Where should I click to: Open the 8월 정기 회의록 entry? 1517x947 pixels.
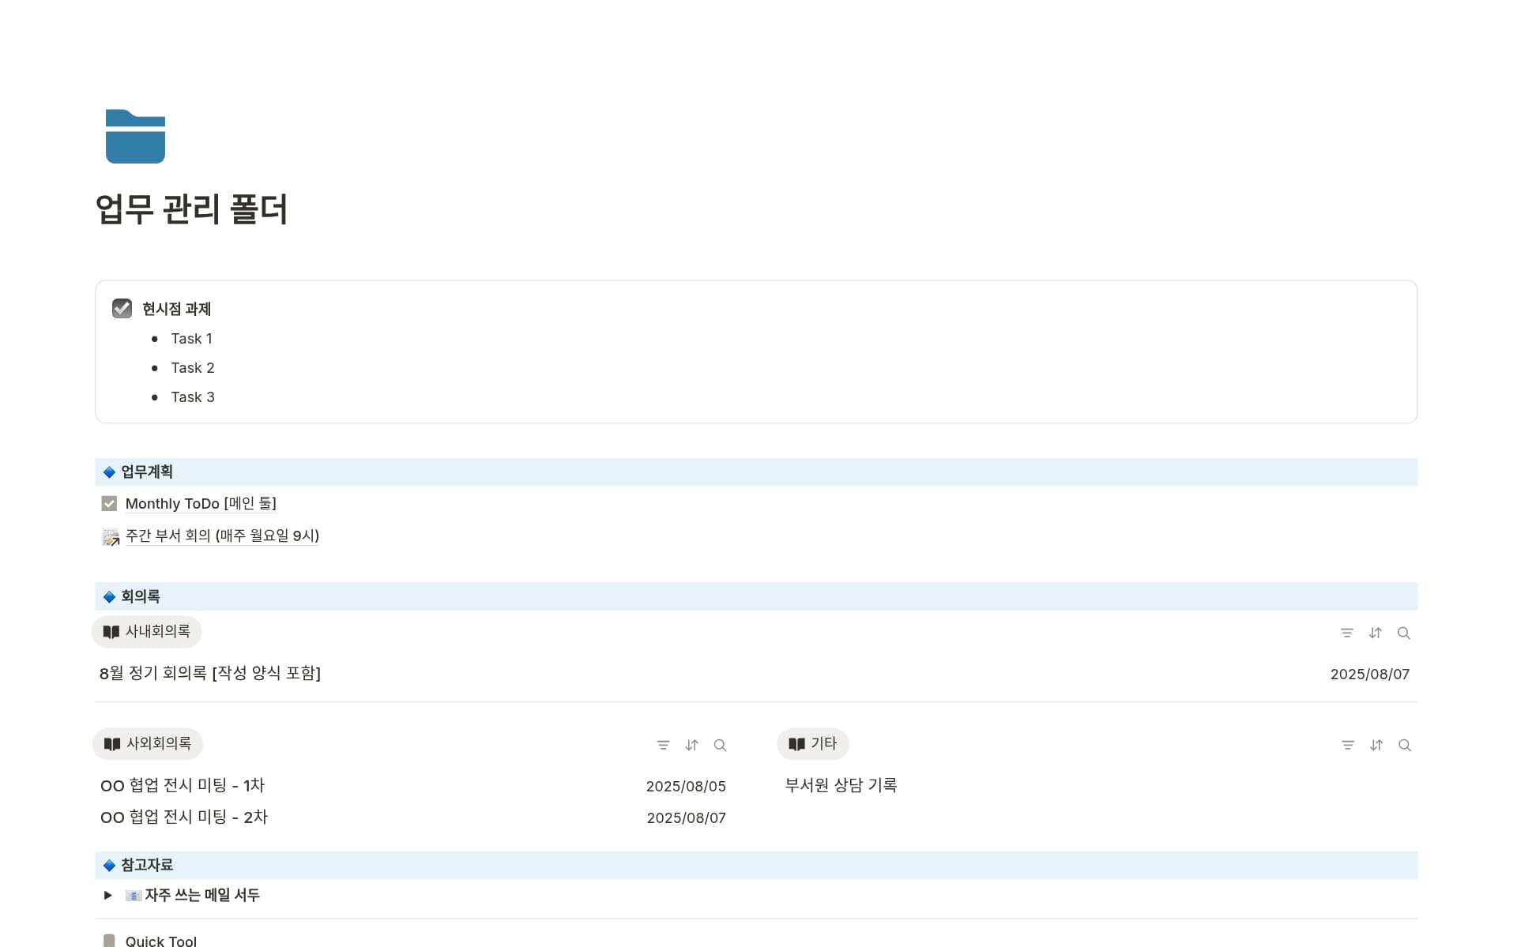point(210,674)
